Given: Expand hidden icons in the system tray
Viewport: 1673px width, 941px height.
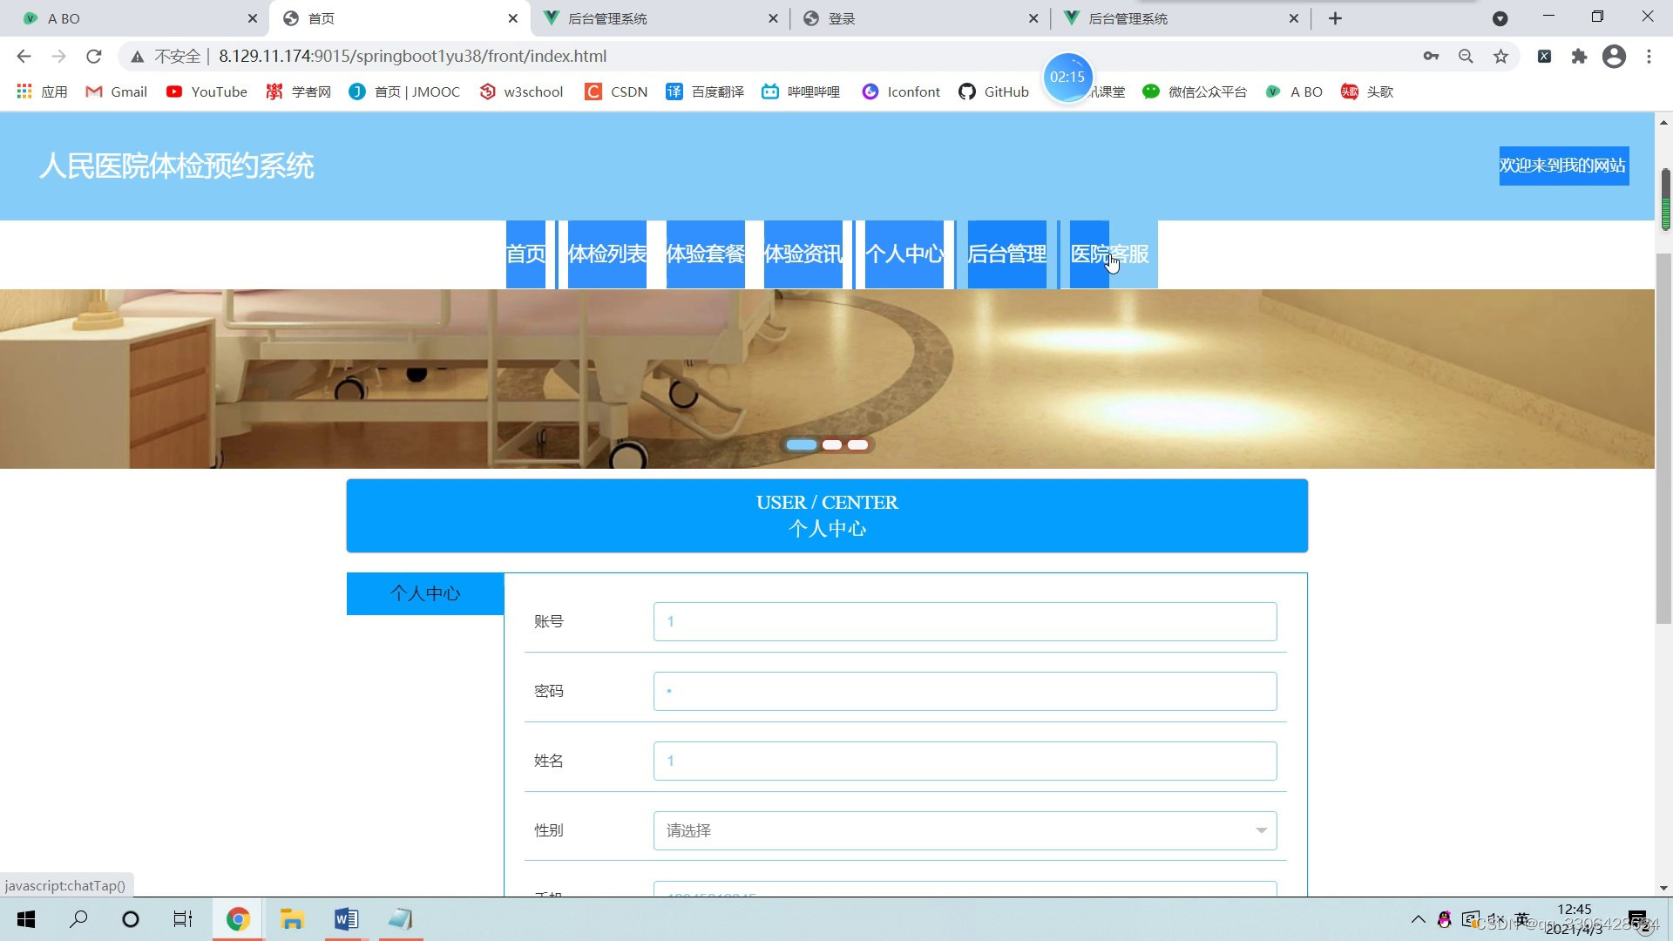Looking at the screenshot, I should 1417,918.
